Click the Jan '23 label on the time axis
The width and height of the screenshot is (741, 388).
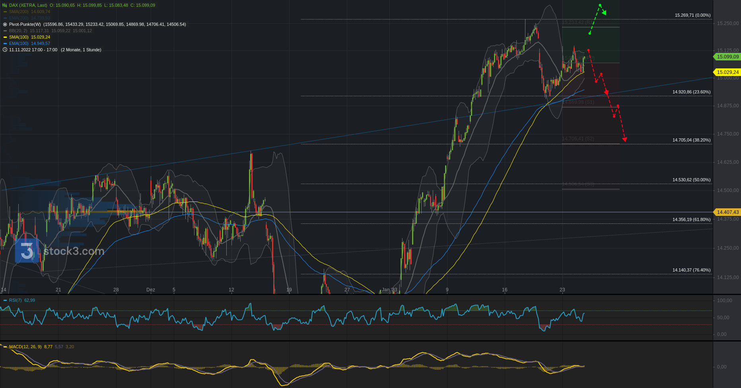[389, 290]
